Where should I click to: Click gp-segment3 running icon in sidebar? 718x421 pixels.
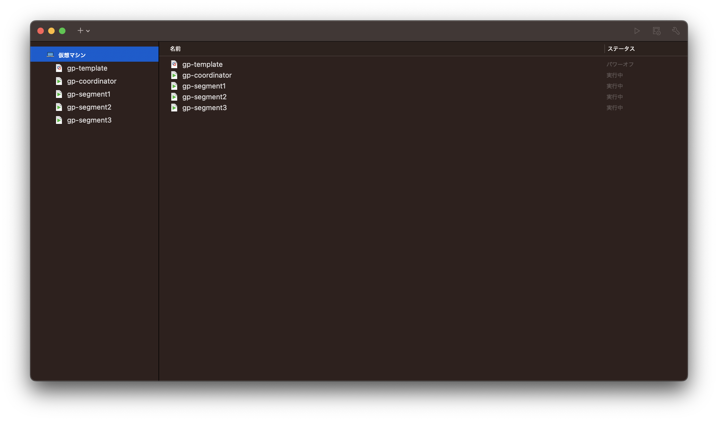(x=59, y=120)
